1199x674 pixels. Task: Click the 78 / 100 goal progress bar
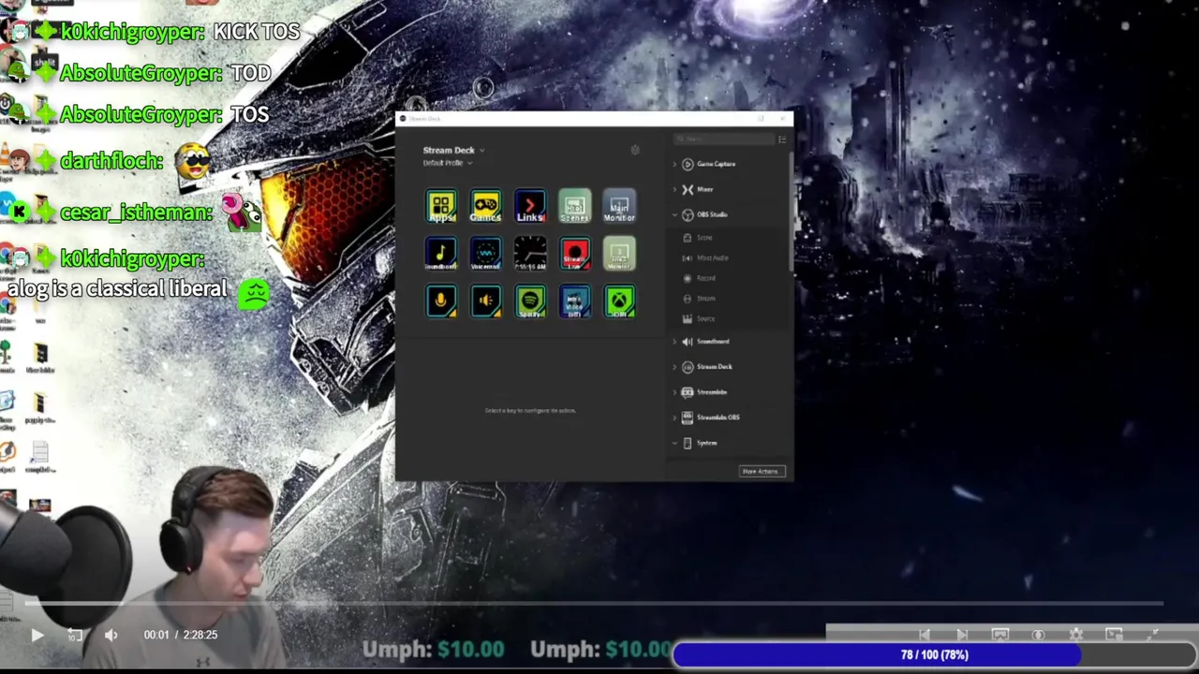point(934,654)
